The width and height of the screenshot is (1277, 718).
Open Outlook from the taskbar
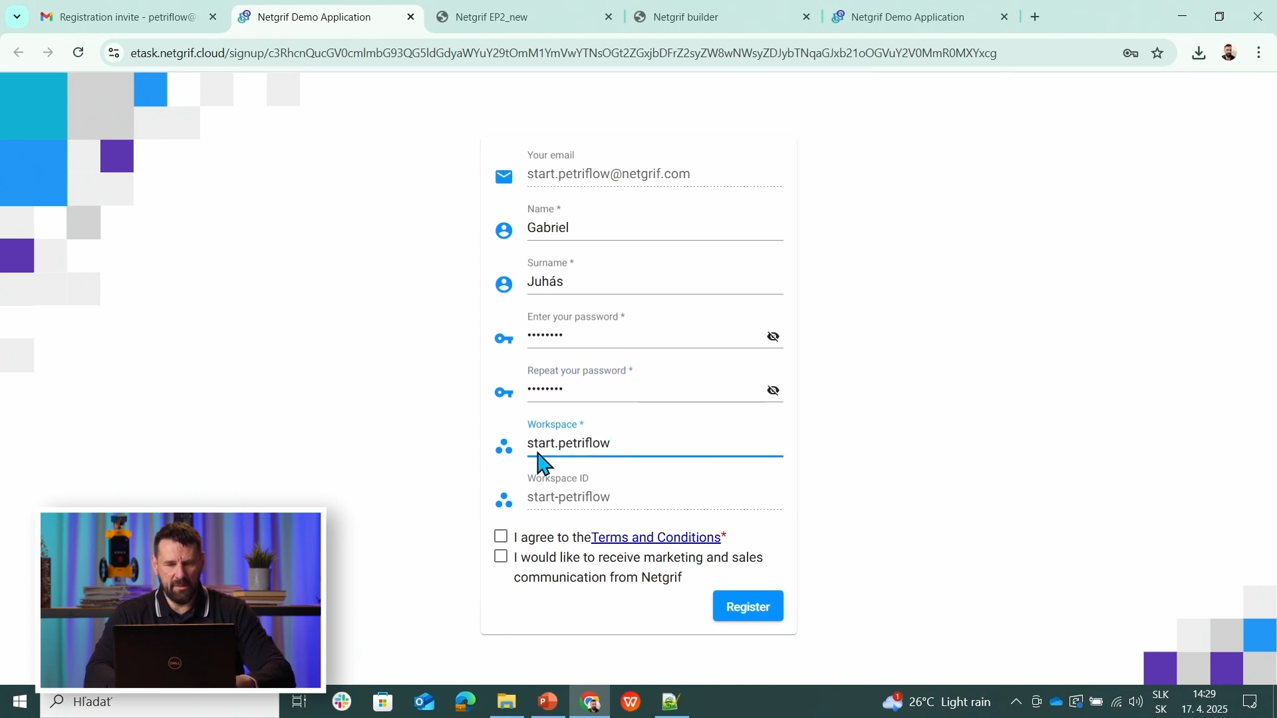pyautogui.click(x=424, y=701)
